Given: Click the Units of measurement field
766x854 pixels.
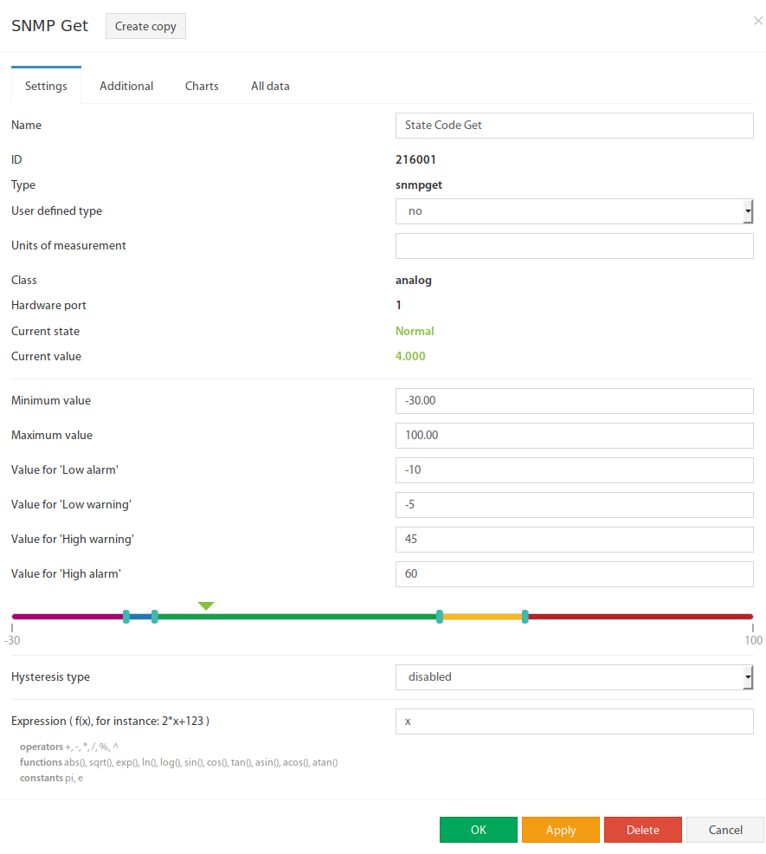Looking at the screenshot, I should [x=575, y=246].
